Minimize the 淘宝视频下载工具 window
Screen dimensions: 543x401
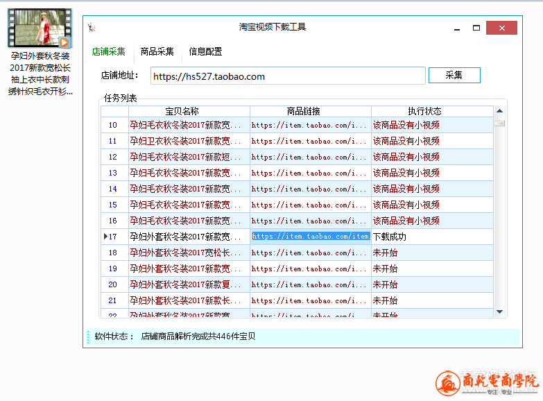[457, 28]
